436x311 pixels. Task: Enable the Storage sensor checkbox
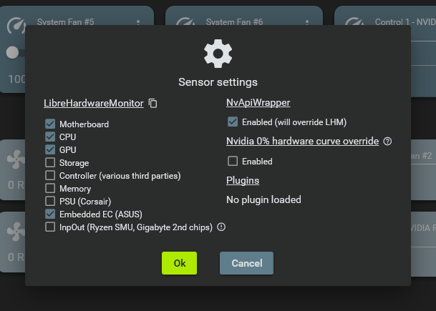(x=50, y=162)
